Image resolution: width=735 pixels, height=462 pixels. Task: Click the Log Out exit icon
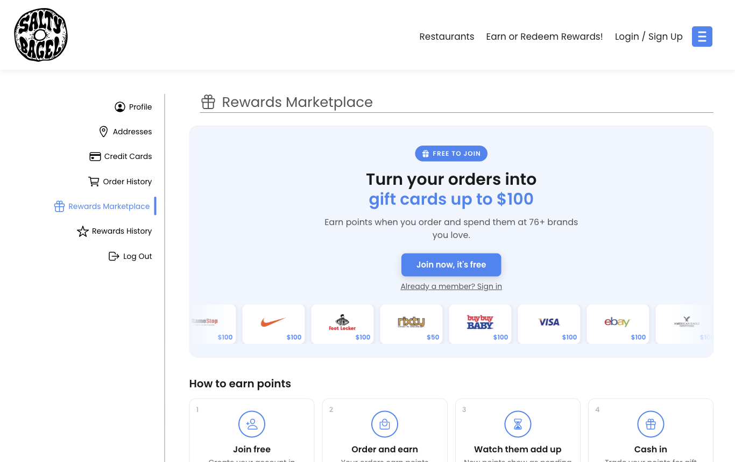tap(114, 256)
